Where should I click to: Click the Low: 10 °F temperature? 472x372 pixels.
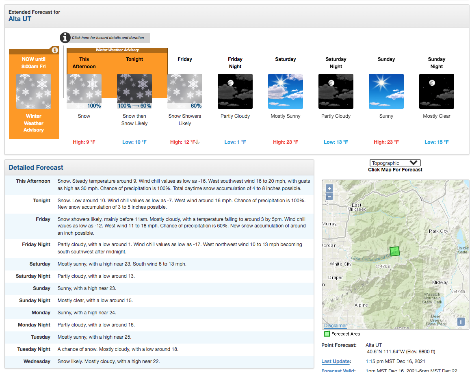(134, 142)
